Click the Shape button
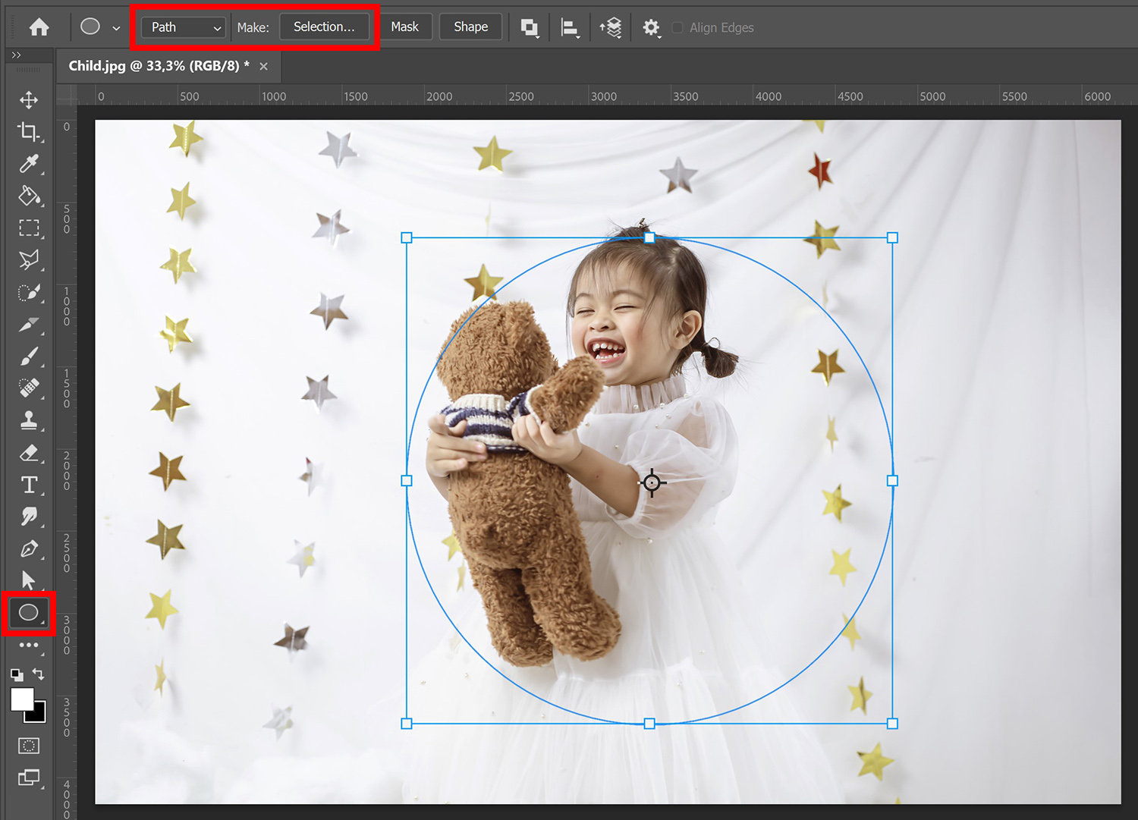The height and width of the screenshot is (820, 1138). coord(470,27)
